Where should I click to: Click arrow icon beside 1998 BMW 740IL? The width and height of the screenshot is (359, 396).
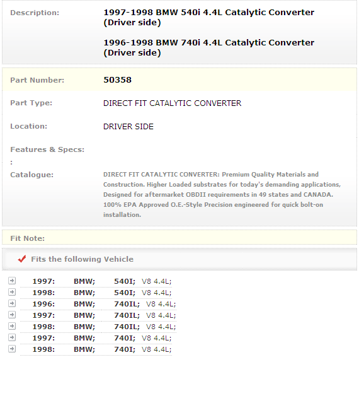(x=12, y=326)
